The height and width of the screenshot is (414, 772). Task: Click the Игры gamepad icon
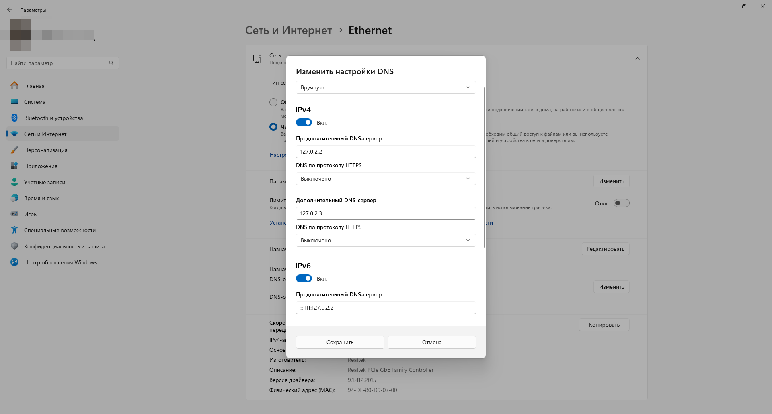click(14, 214)
